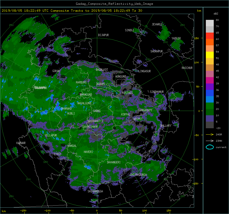Viewport: 229px width, 214px height.
Task: Select the red 65 dBZ color swatch
Action: (210, 36)
